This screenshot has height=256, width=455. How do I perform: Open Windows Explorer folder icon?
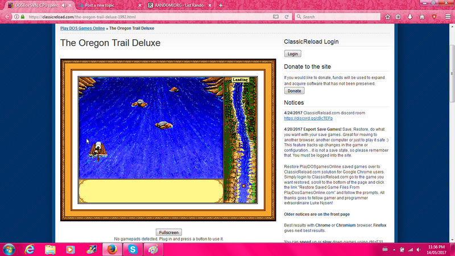tap(50, 249)
